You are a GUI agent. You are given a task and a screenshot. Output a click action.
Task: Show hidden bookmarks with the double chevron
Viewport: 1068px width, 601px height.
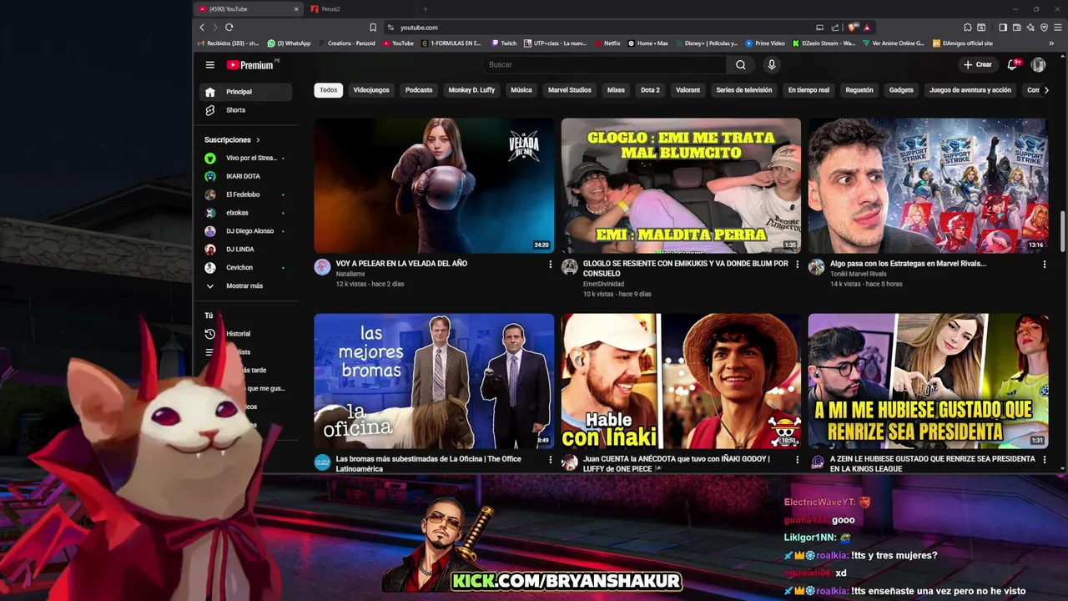(x=1051, y=43)
